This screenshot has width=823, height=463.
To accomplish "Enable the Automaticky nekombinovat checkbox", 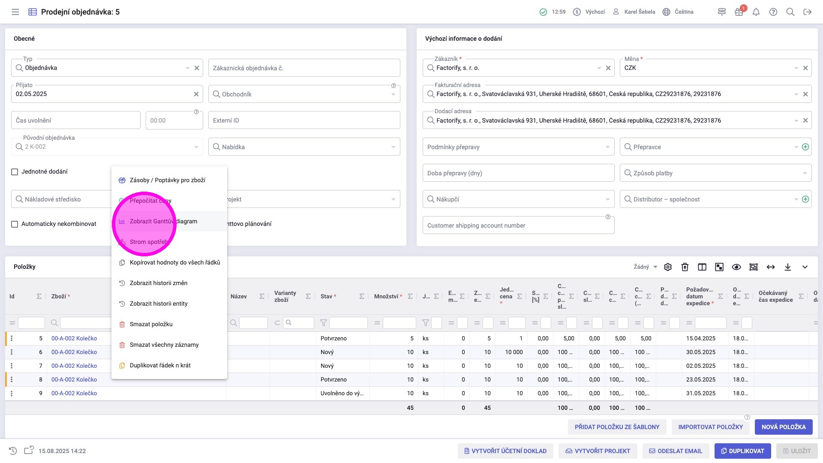I will point(15,224).
